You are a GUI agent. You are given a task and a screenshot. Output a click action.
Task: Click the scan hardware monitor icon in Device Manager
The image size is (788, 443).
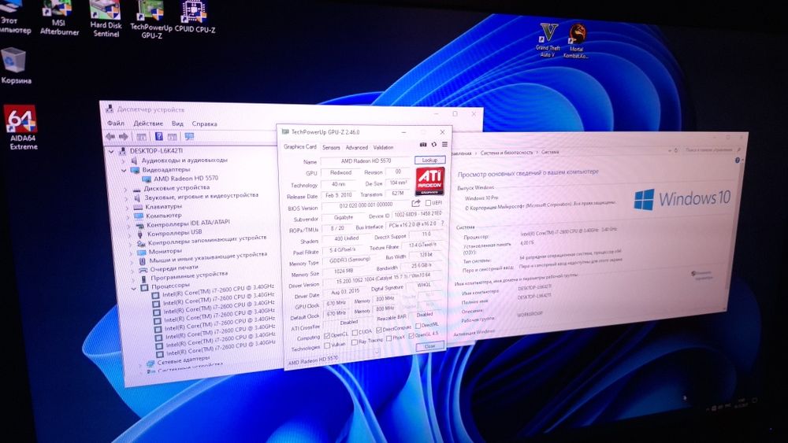(x=189, y=136)
